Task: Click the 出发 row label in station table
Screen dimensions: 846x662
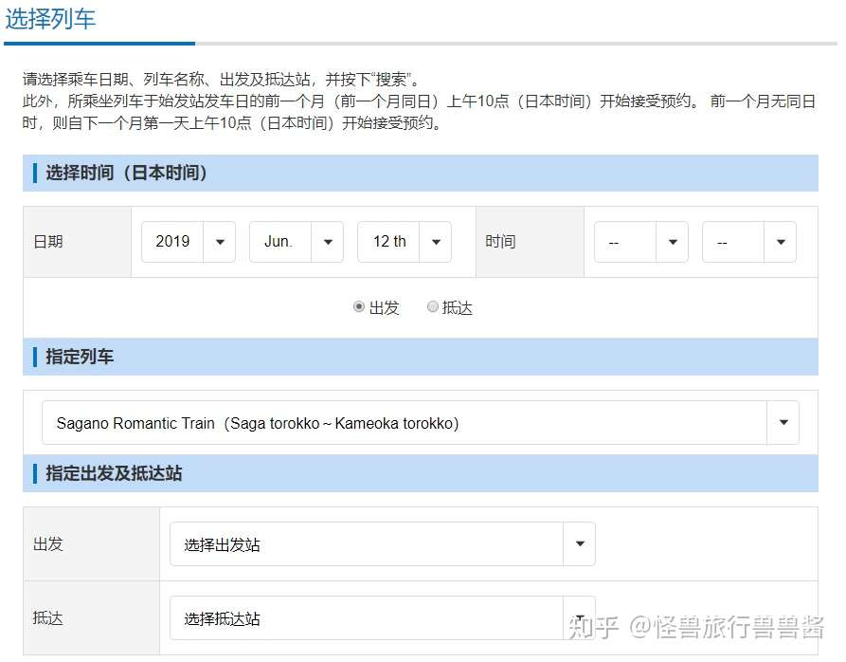Action: point(48,543)
